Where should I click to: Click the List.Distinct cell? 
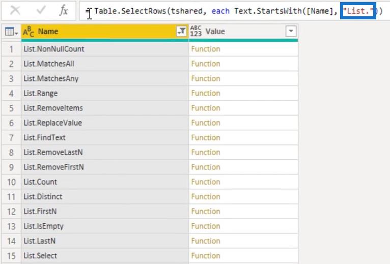click(105, 197)
